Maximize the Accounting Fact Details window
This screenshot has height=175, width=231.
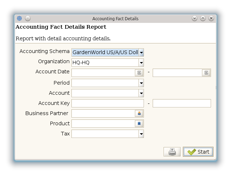(203, 19)
